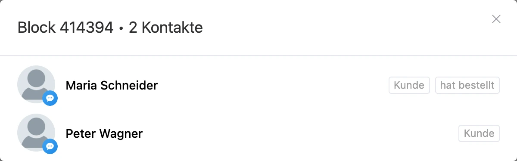Click the speech bubble icon under Maria's avatar

pyautogui.click(x=50, y=99)
